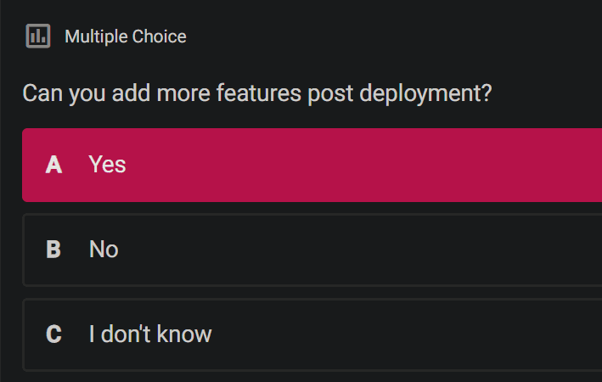Screen dimensions: 602x382
Task: Click the word "Multiple" in the header
Action: tap(96, 37)
